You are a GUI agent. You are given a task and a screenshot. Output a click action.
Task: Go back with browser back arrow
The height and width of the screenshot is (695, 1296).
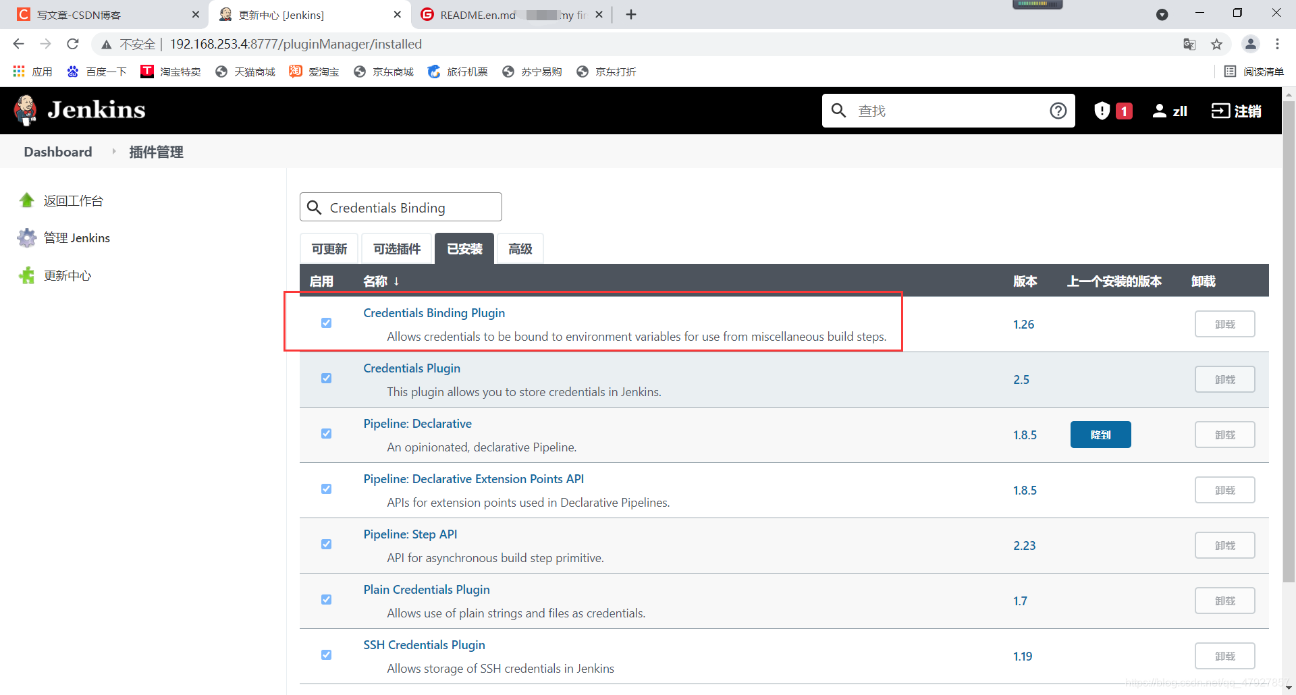point(18,44)
